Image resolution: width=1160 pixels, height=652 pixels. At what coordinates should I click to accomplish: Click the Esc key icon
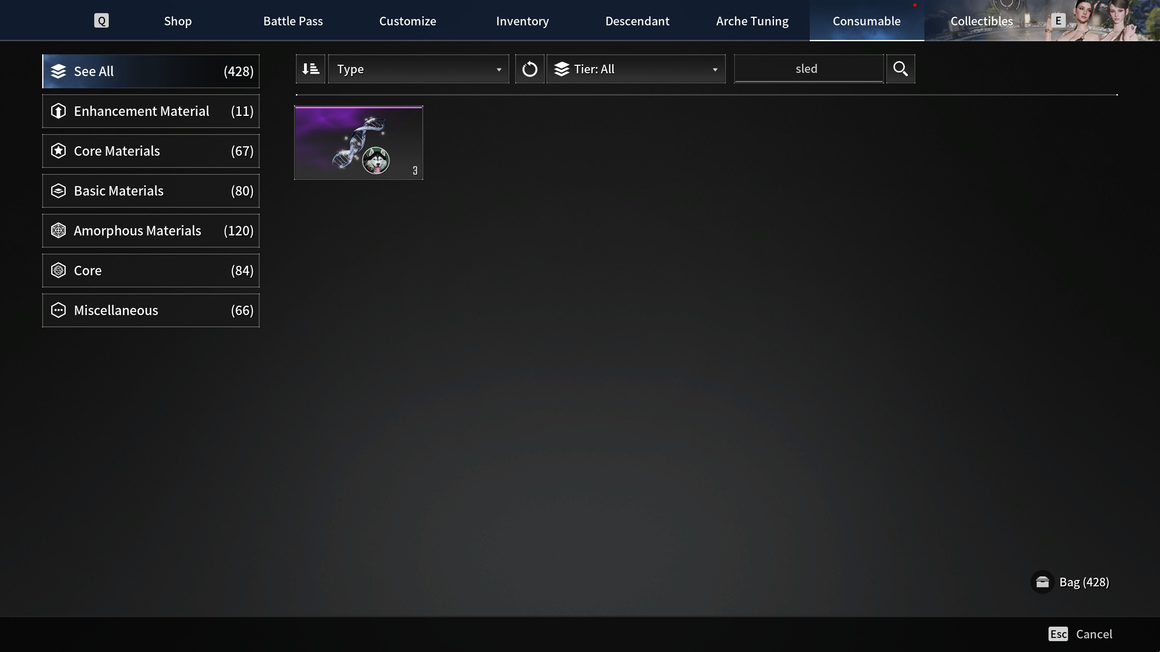[1058, 634]
